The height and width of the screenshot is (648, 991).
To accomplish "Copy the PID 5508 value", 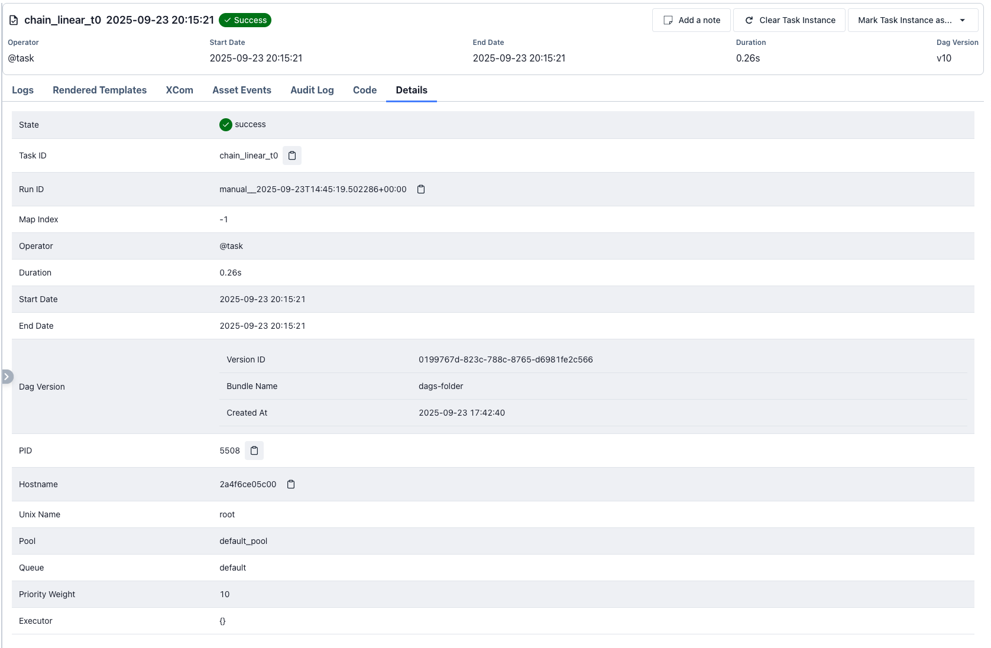I will 254,451.
